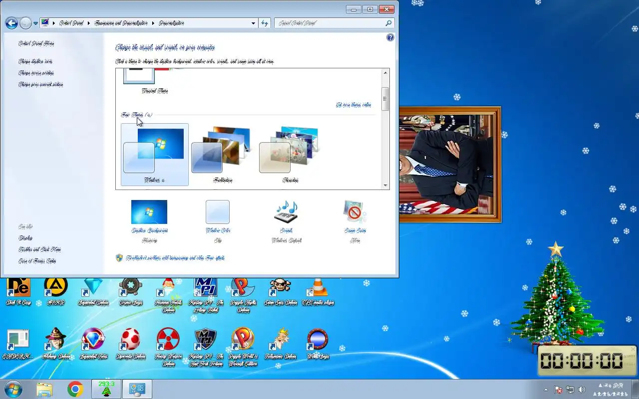The width and height of the screenshot is (639, 399).
Task: Click the Control Panel breadcrumb
Action: click(71, 23)
